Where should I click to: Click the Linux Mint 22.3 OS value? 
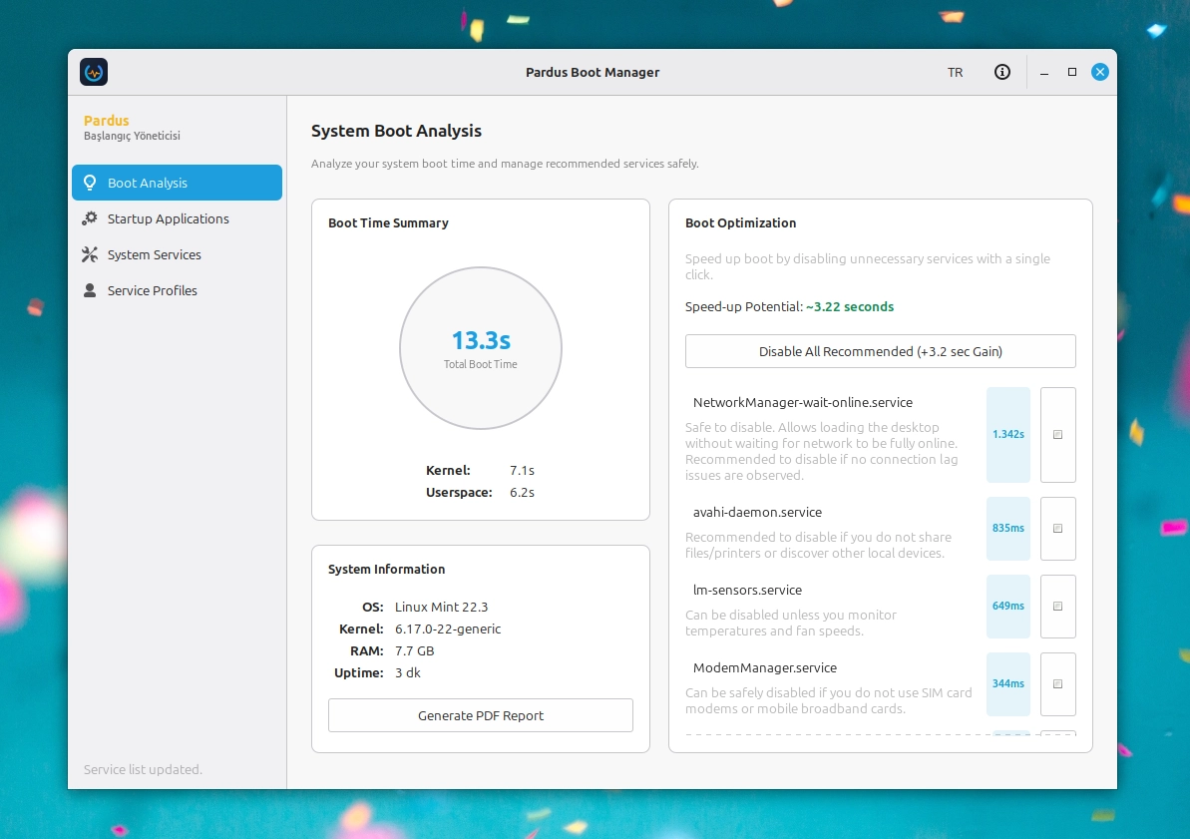(x=441, y=608)
